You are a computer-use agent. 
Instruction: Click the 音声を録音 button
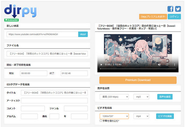(x=165, y=97)
